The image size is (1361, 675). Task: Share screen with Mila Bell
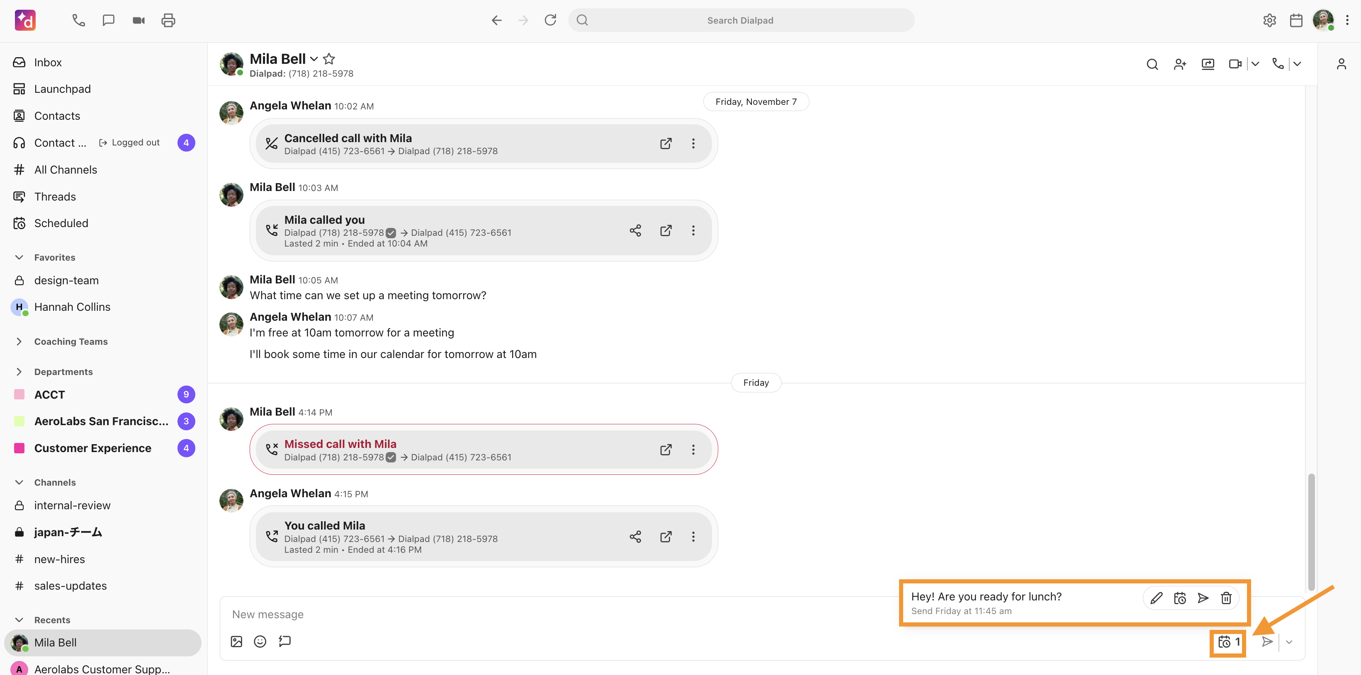click(1208, 64)
